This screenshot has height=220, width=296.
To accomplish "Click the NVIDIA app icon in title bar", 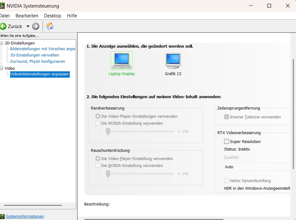I will (x=2, y=6).
